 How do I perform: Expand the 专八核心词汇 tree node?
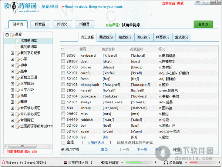click(x=12, y=114)
